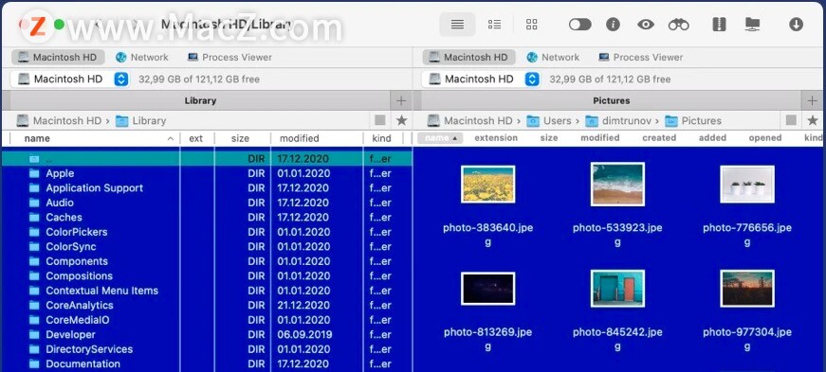Click the archive compress icon
Viewport: 826px width, 372px height.
click(719, 25)
